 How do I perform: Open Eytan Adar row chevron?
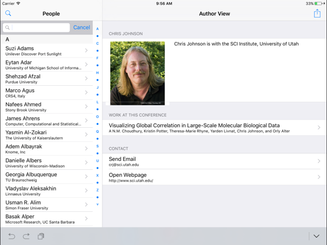86,65
